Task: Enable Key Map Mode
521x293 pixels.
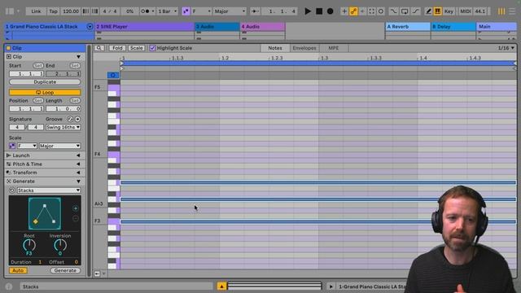Action: click(x=449, y=11)
